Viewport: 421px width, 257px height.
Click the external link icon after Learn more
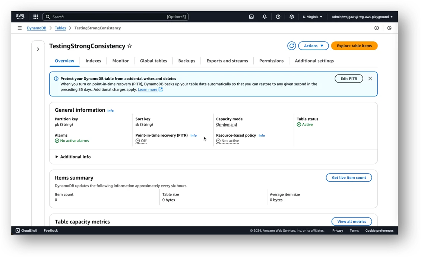click(x=161, y=89)
